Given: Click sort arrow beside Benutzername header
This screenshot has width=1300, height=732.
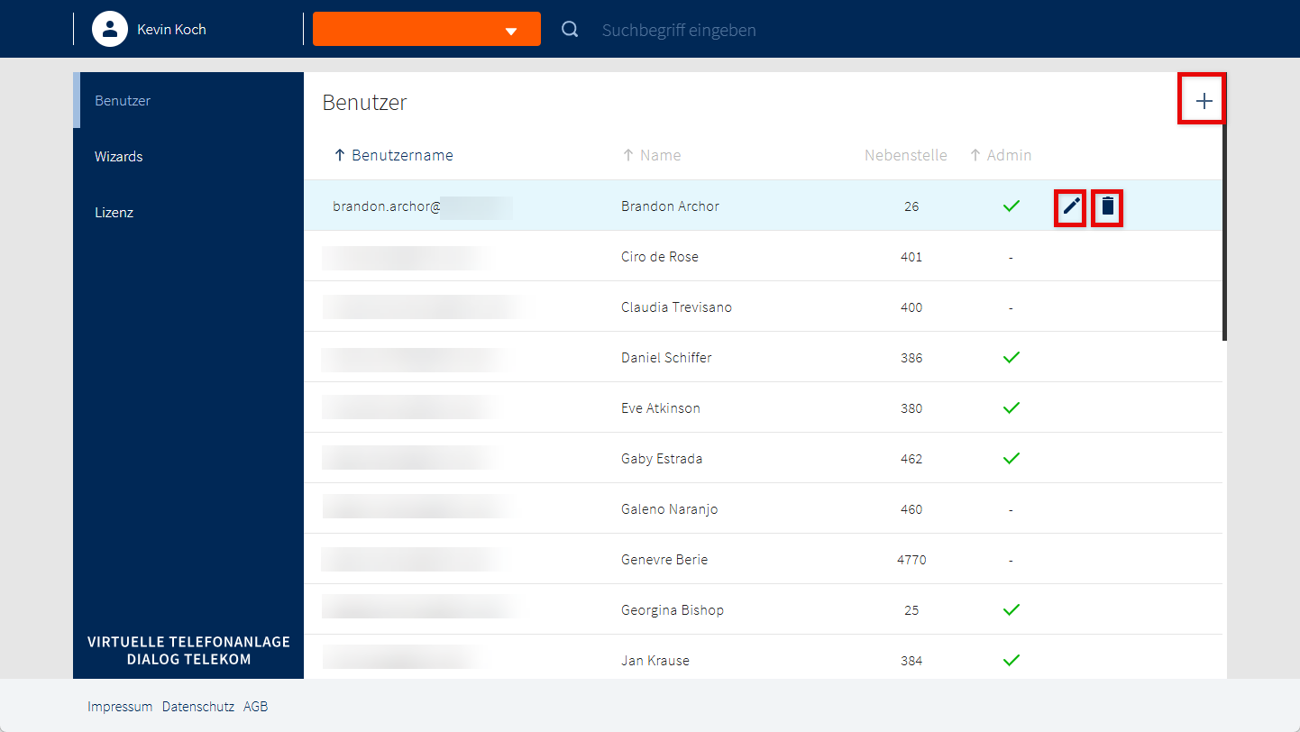Looking at the screenshot, I should coord(340,155).
